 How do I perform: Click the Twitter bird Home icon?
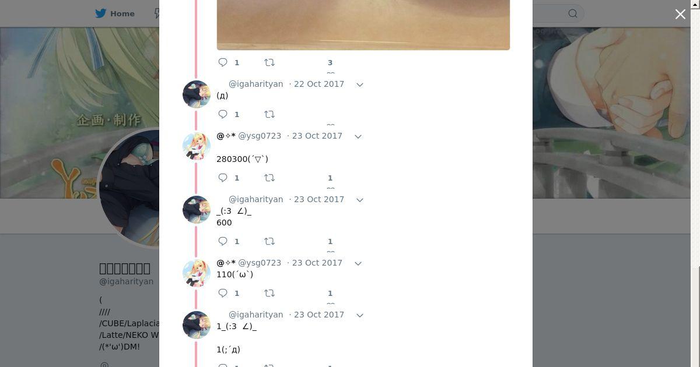(x=101, y=13)
